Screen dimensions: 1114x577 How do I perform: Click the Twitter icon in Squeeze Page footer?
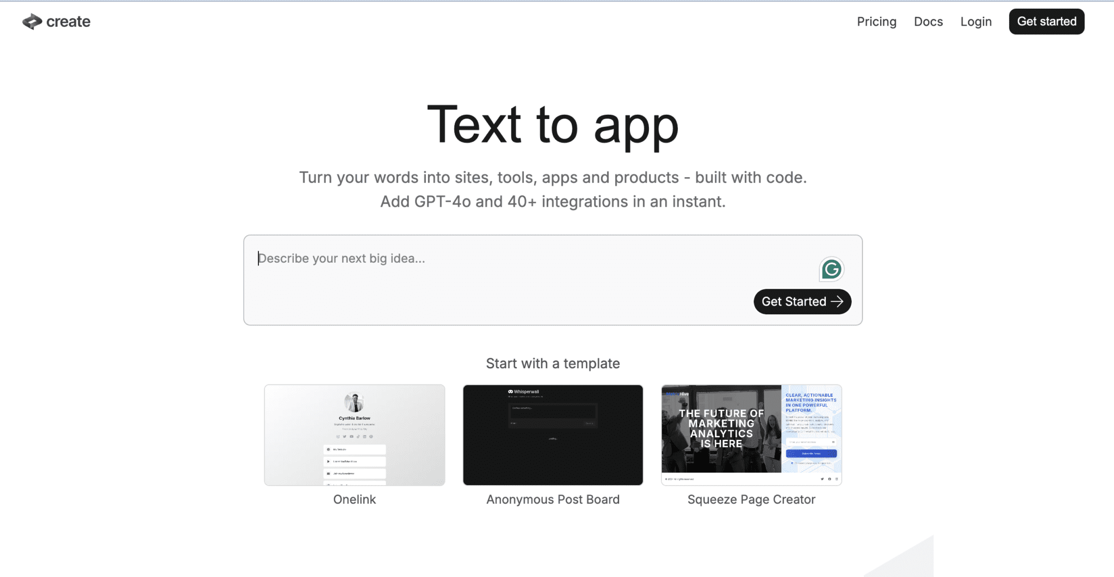click(x=822, y=479)
